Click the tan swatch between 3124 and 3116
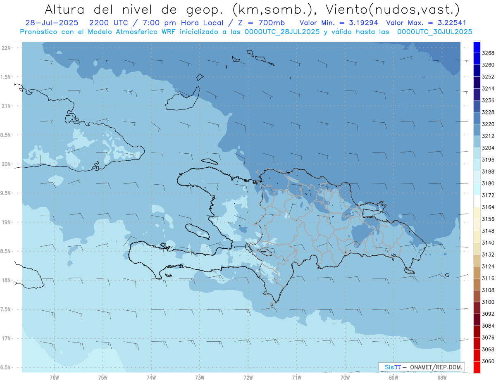Screen dimensions: 496x383 click(x=477, y=272)
